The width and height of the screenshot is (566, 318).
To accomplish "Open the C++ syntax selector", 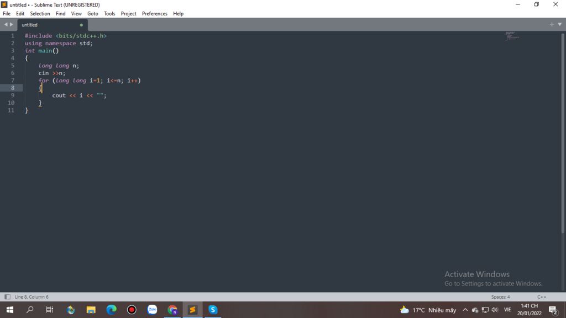I will coord(542,296).
